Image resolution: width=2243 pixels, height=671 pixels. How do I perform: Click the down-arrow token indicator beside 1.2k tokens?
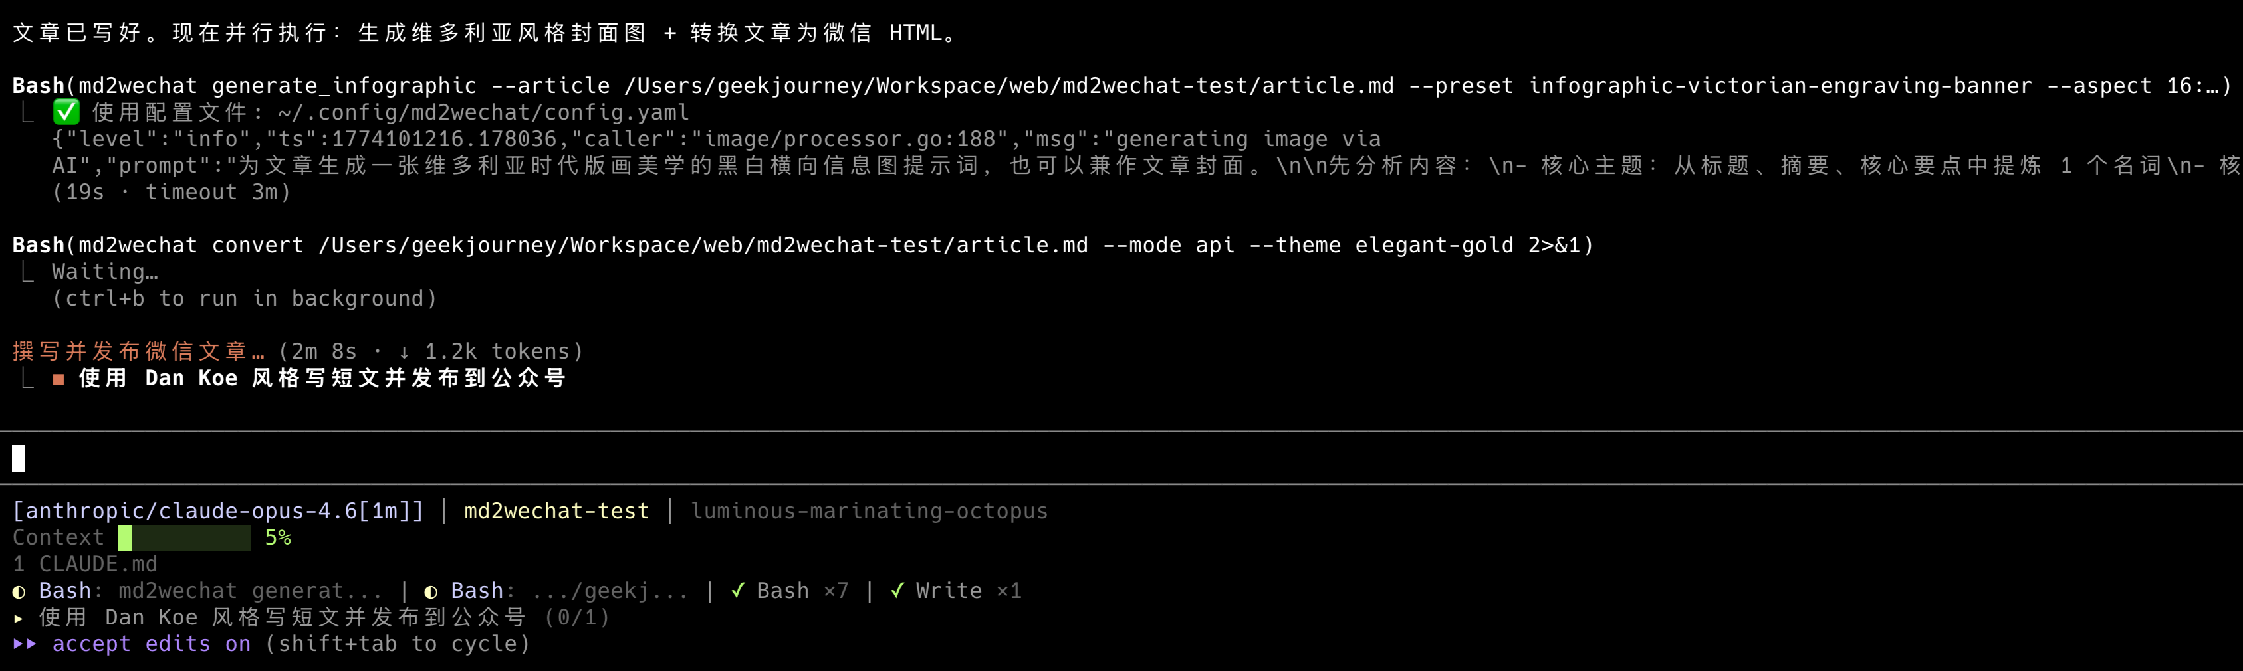[x=404, y=353]
